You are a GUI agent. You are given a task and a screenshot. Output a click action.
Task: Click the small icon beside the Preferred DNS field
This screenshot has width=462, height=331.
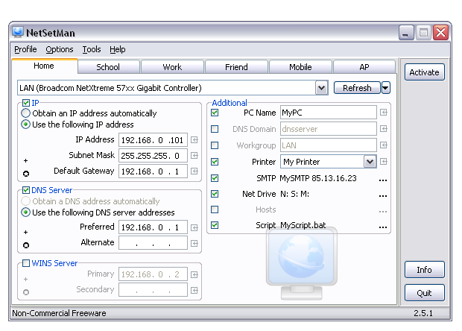tap(194, 227)
